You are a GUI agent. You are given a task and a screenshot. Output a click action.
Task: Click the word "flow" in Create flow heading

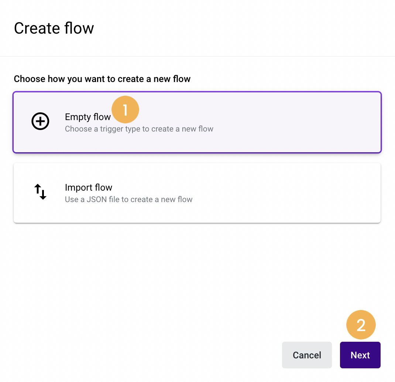(79, 28)
